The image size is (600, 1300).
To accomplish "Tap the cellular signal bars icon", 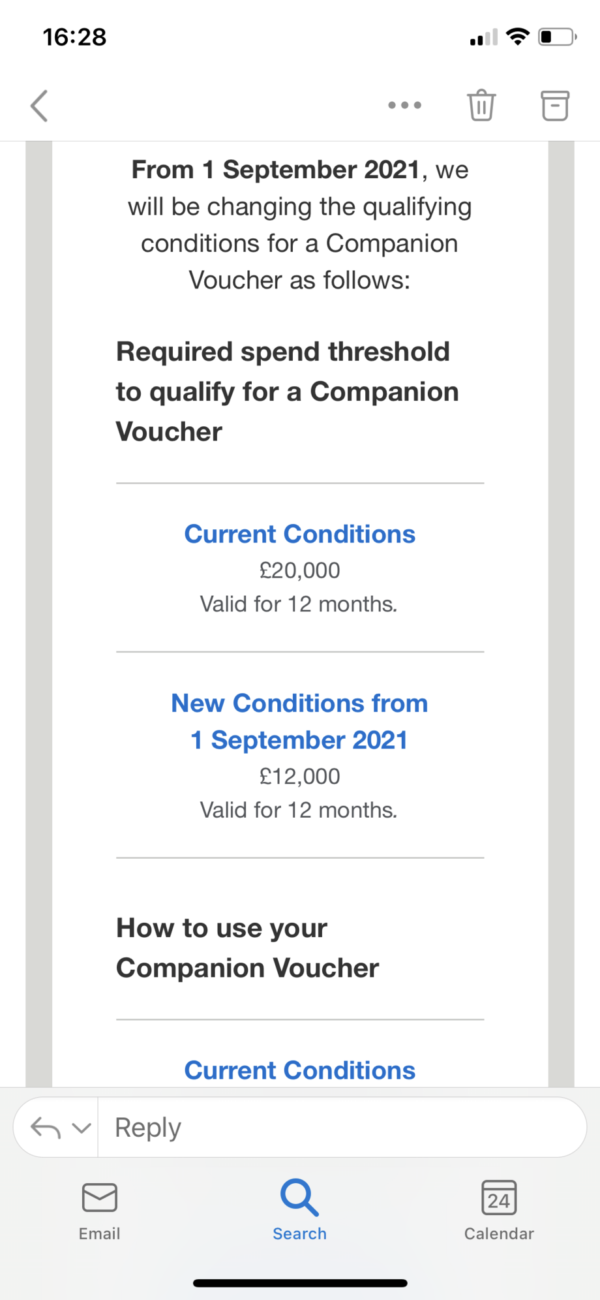I will (x=483, y=38).
